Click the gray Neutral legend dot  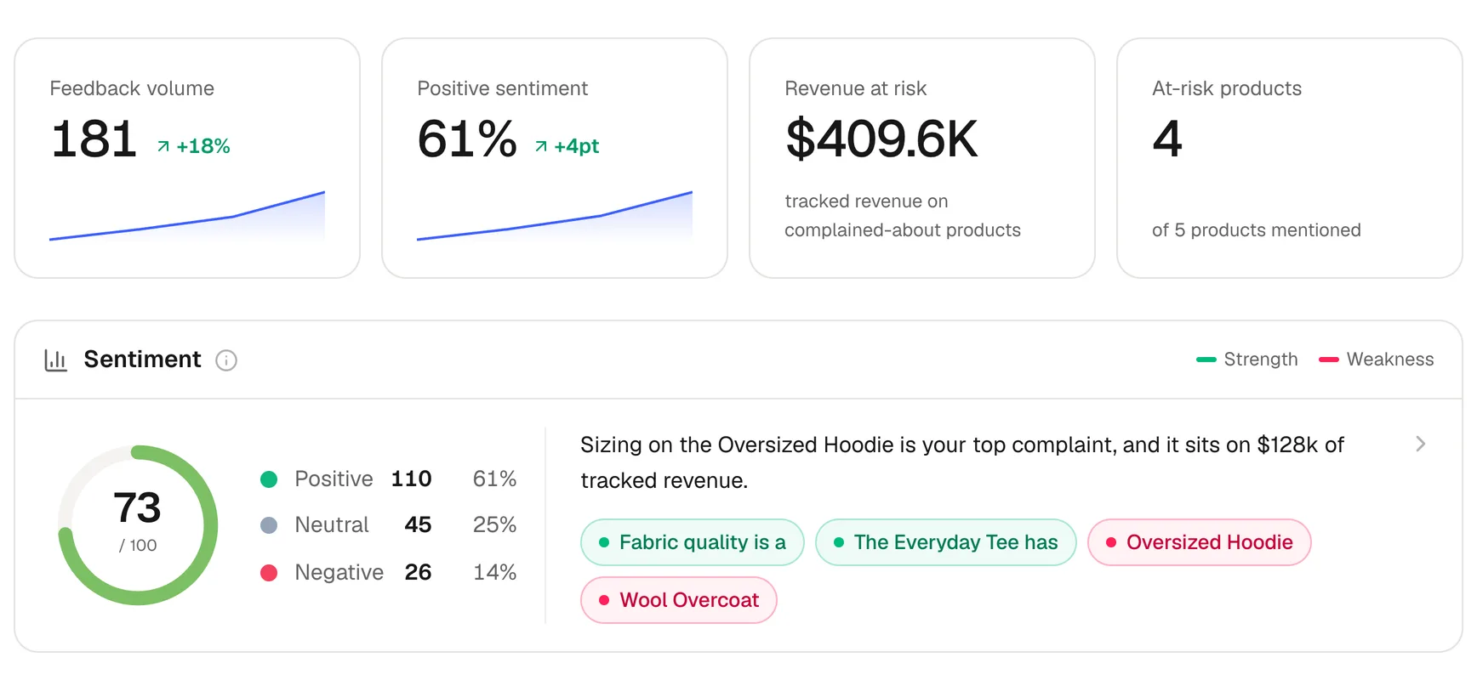[x=269, y=525]
